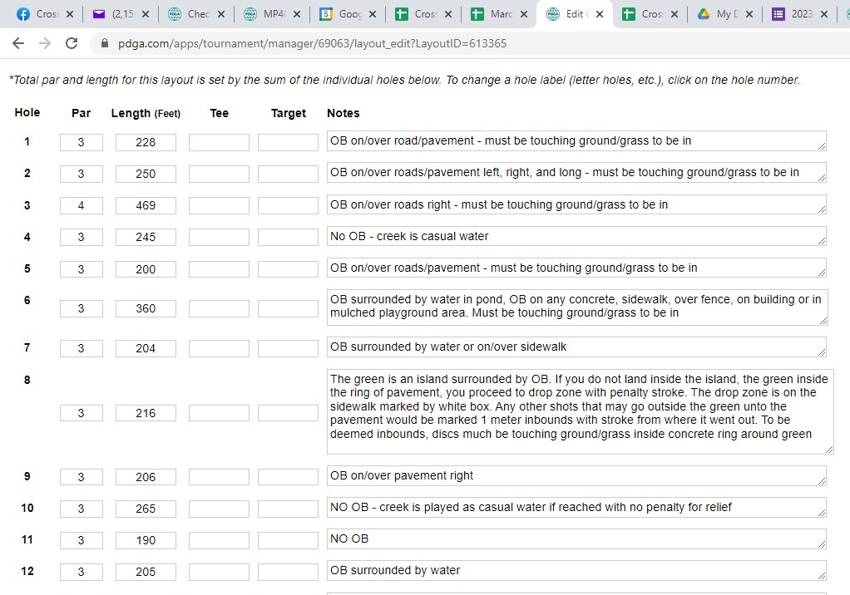Click the purple mail tab favicon
Viewport: 850px width, 595px height.
(x=99, y=14)
